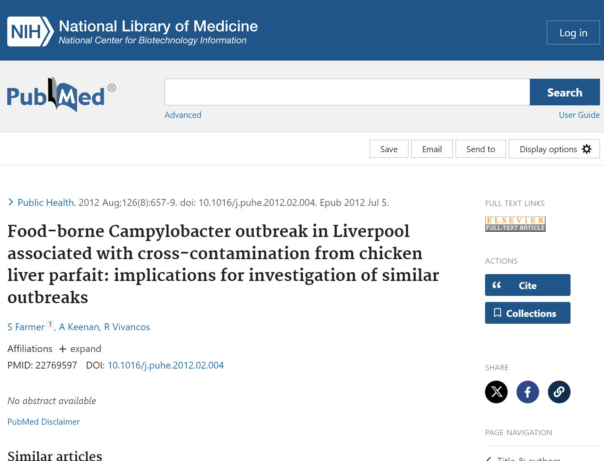The image size is (604, 461).
Task: Click the chevron before the Public Health citation
Action: [10, 202]
